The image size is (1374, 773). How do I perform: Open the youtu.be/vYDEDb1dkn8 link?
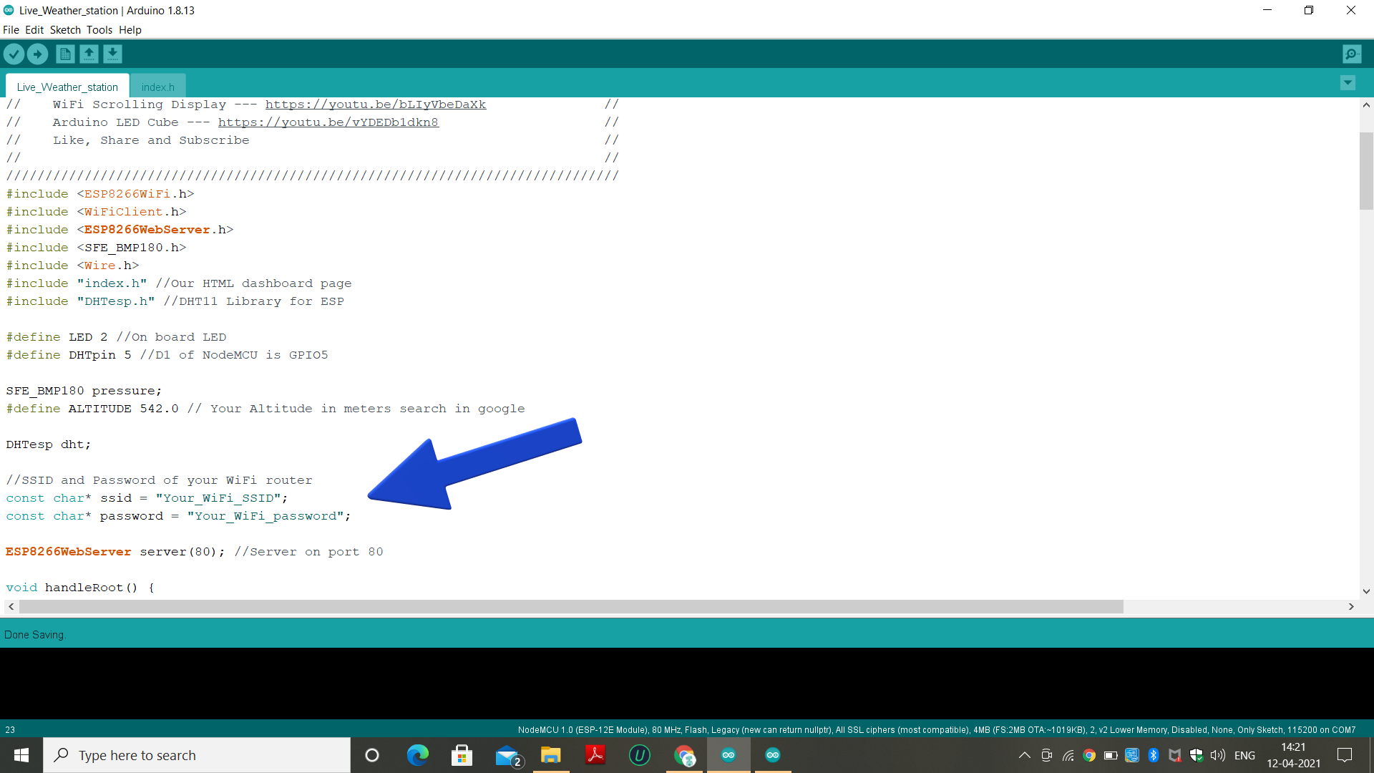click(328, 122)
